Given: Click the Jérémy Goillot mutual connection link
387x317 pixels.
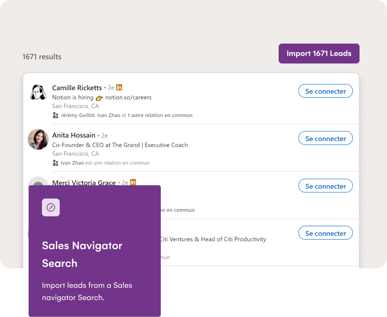Looking at the screenshot, I should point(78,115).
